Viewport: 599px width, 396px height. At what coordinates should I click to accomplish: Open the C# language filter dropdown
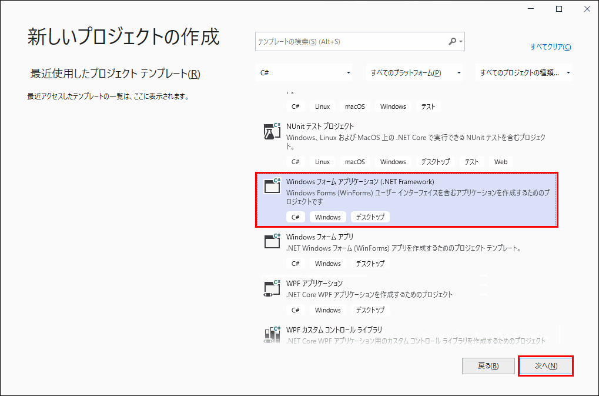point(304,72)
